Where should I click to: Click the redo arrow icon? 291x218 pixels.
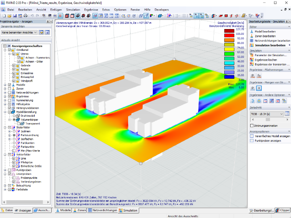coord(38,16)
